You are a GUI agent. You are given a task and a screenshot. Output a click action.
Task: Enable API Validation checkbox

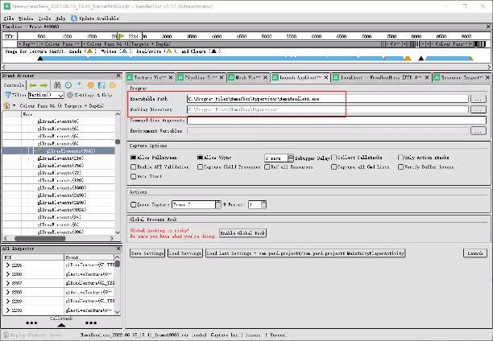click(133, 167)
